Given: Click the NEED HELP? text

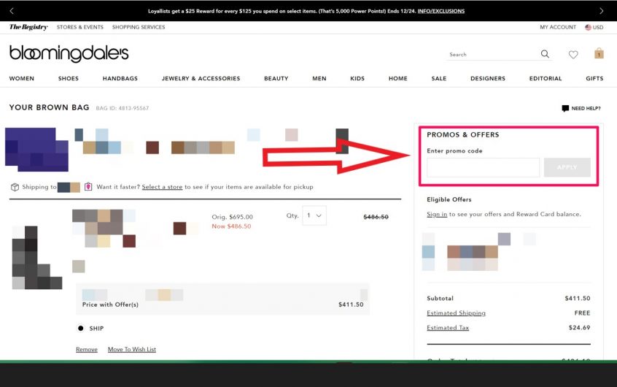Looking at the screenshot, I should 586,108.
